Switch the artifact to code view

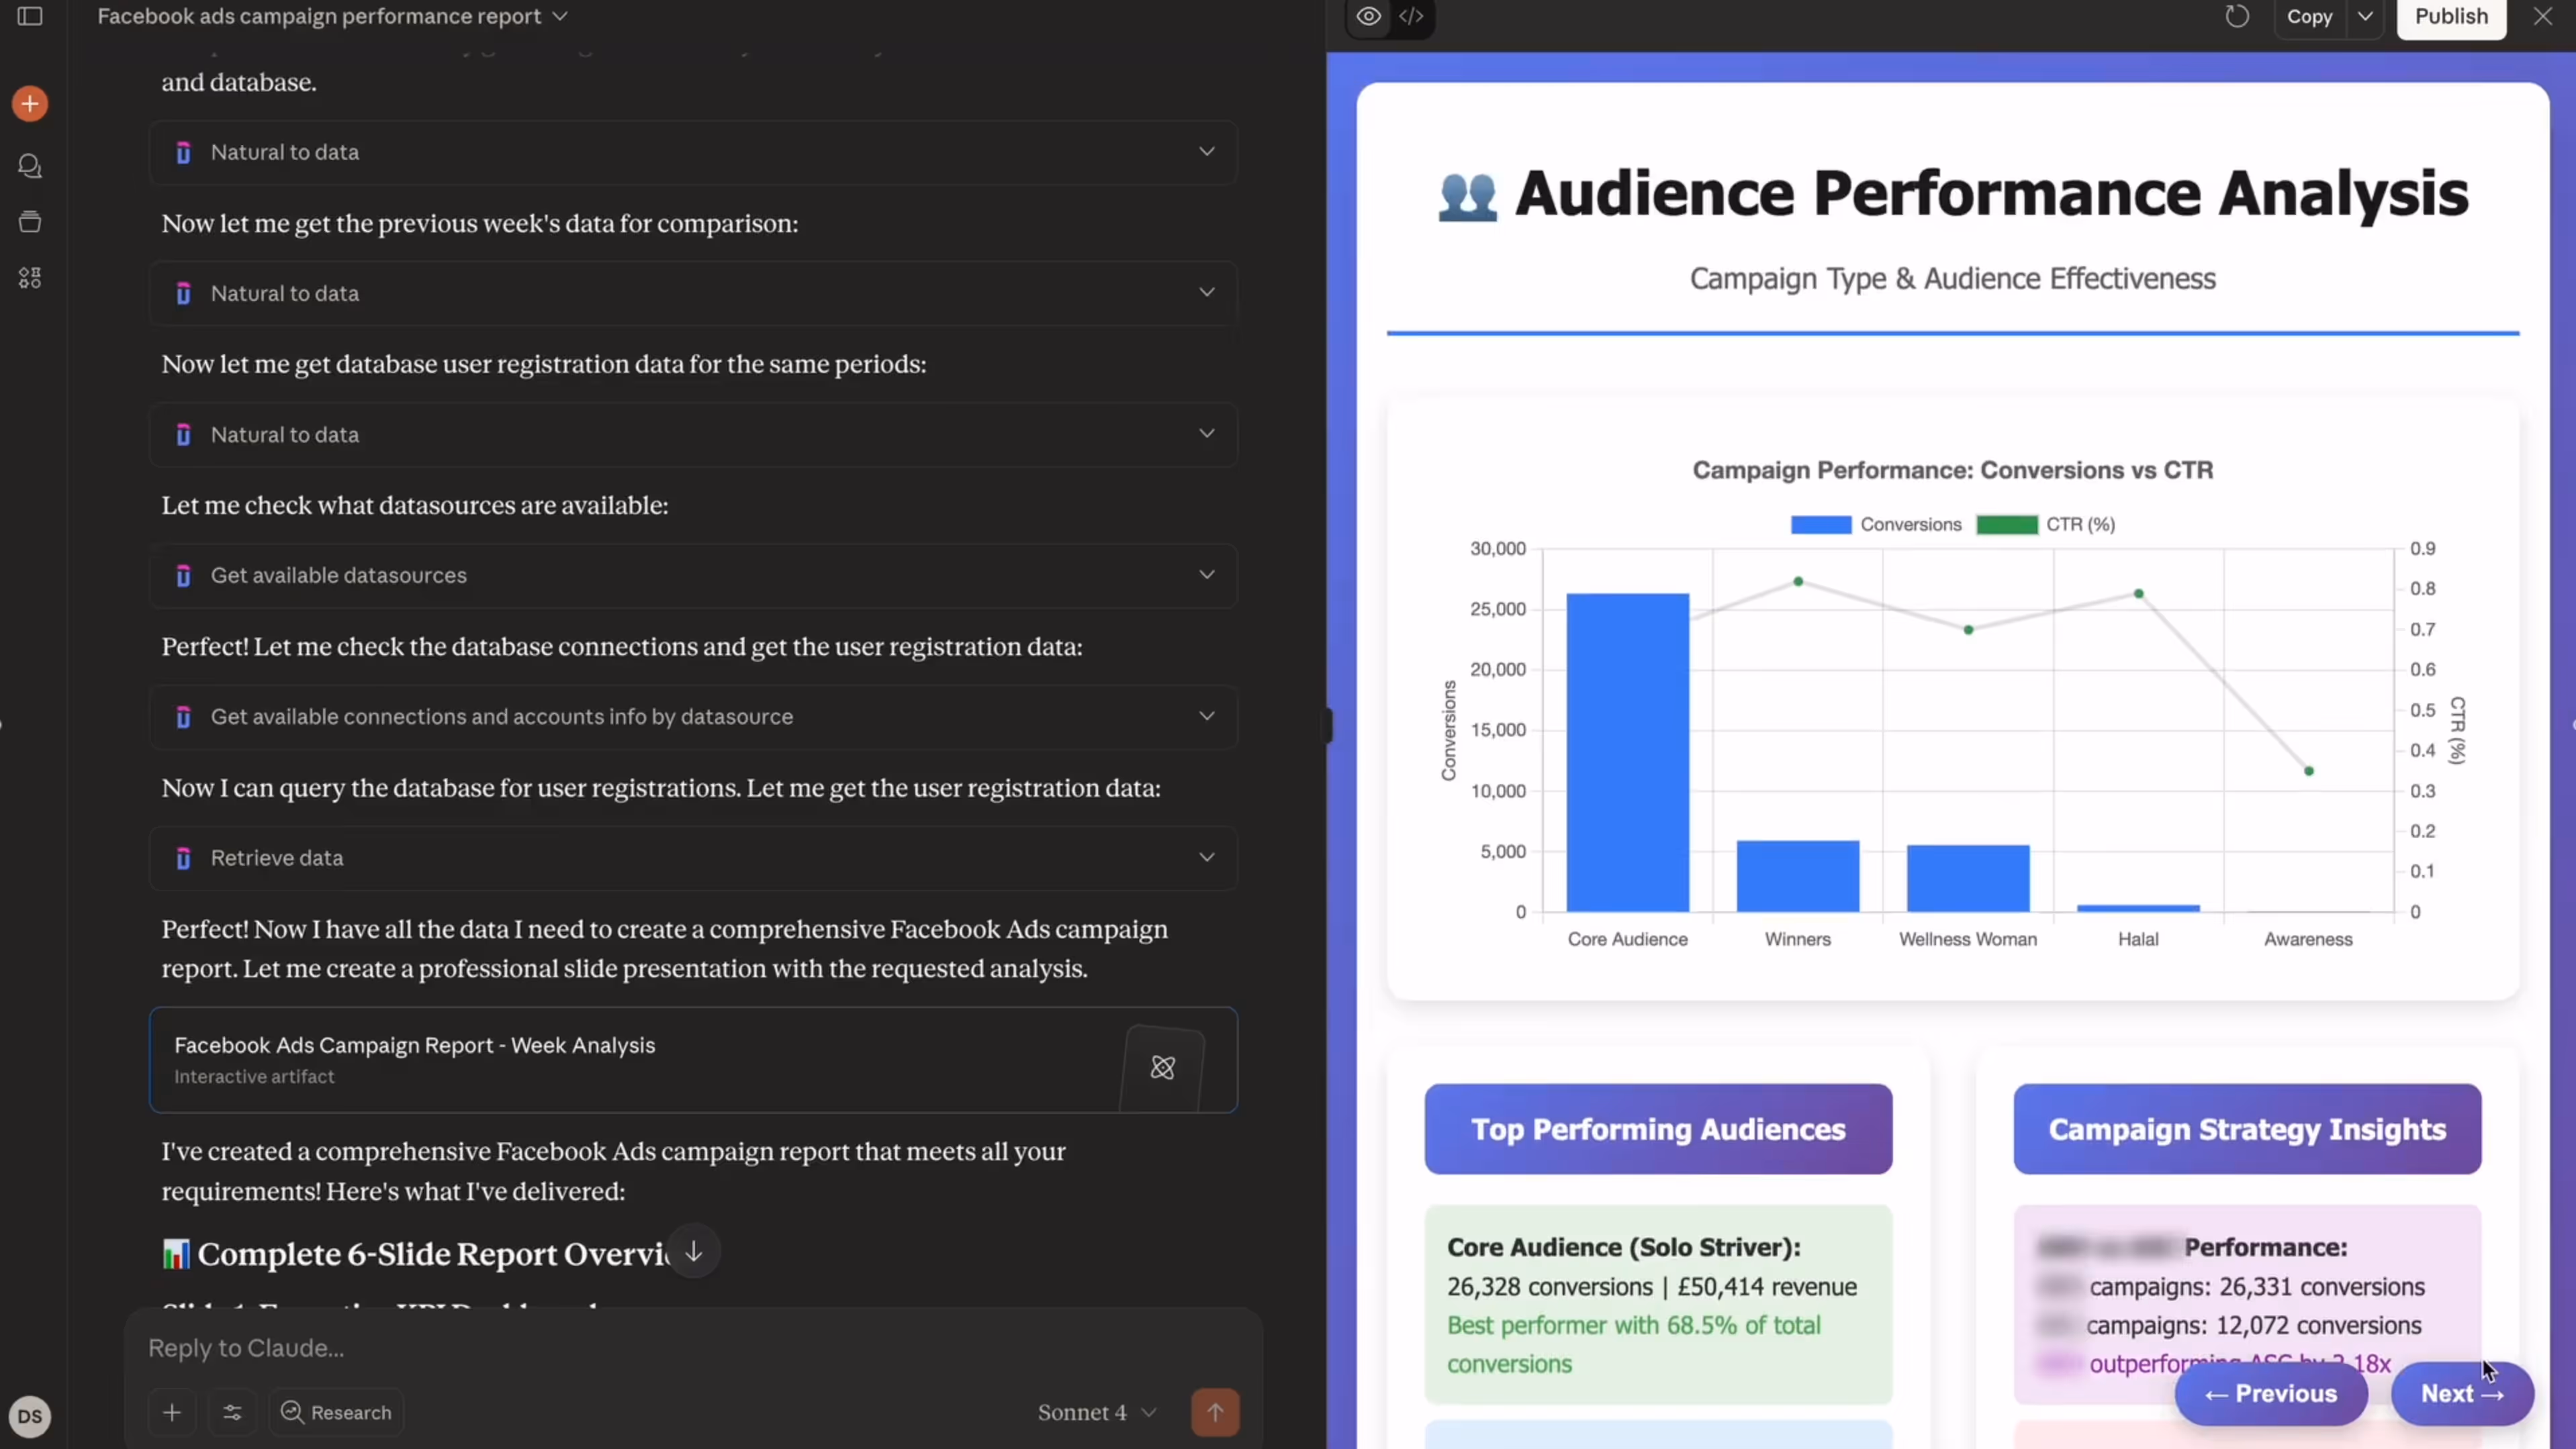click(x=1412, y=16)
